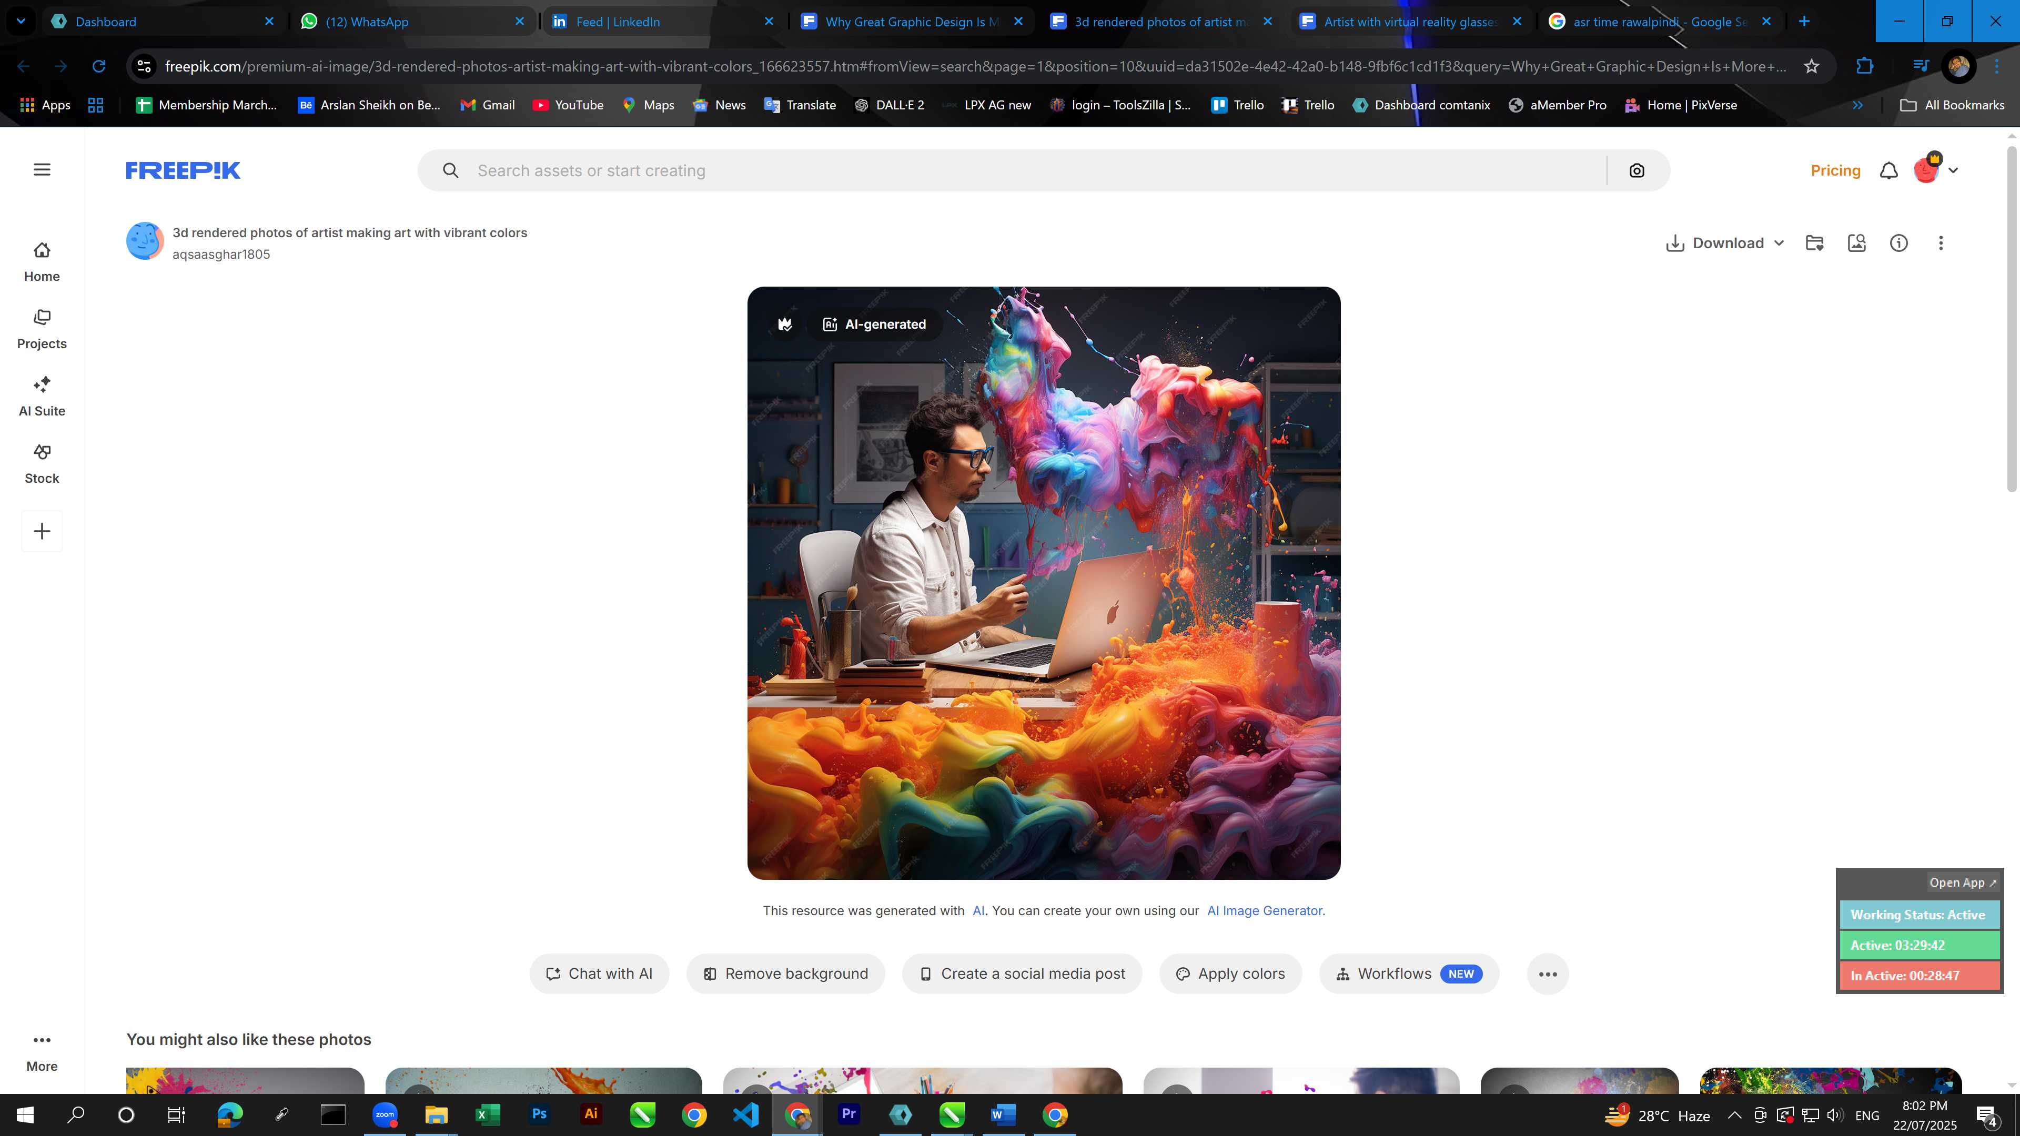Open Premiere Pro from taskbar
This screenshot has height=1136, width=2020.
pyautogui.click(x=849, y=1115)
